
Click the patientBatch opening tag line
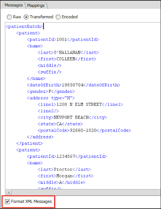(24, 26)
